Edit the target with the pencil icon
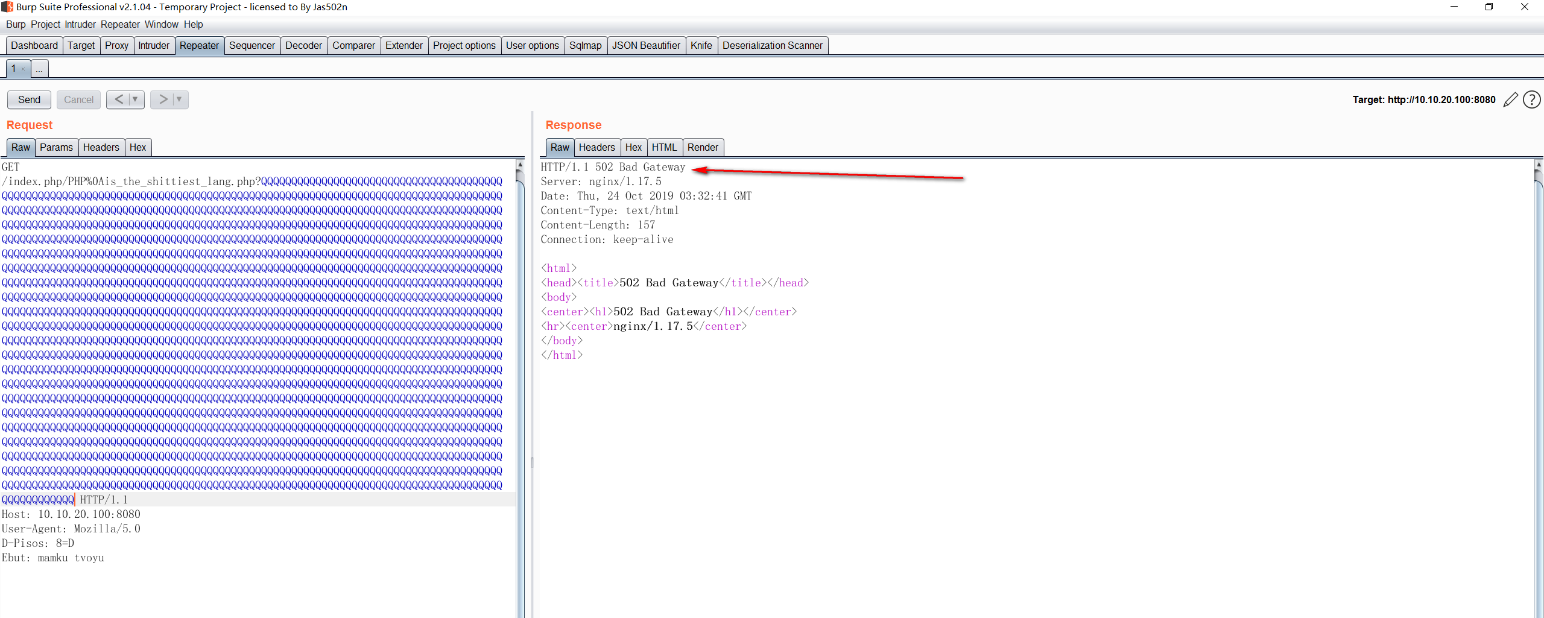This screenshot has height=618, width=1544. click(1510, 99)
